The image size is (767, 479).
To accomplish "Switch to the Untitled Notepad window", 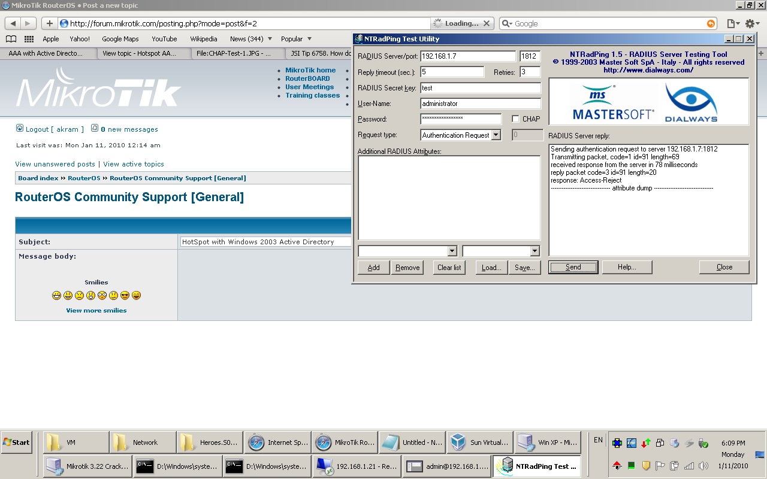I will 412,442.
